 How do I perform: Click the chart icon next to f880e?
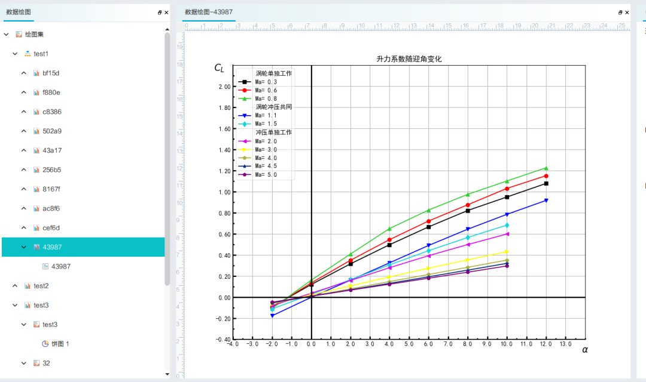(36, 93)
